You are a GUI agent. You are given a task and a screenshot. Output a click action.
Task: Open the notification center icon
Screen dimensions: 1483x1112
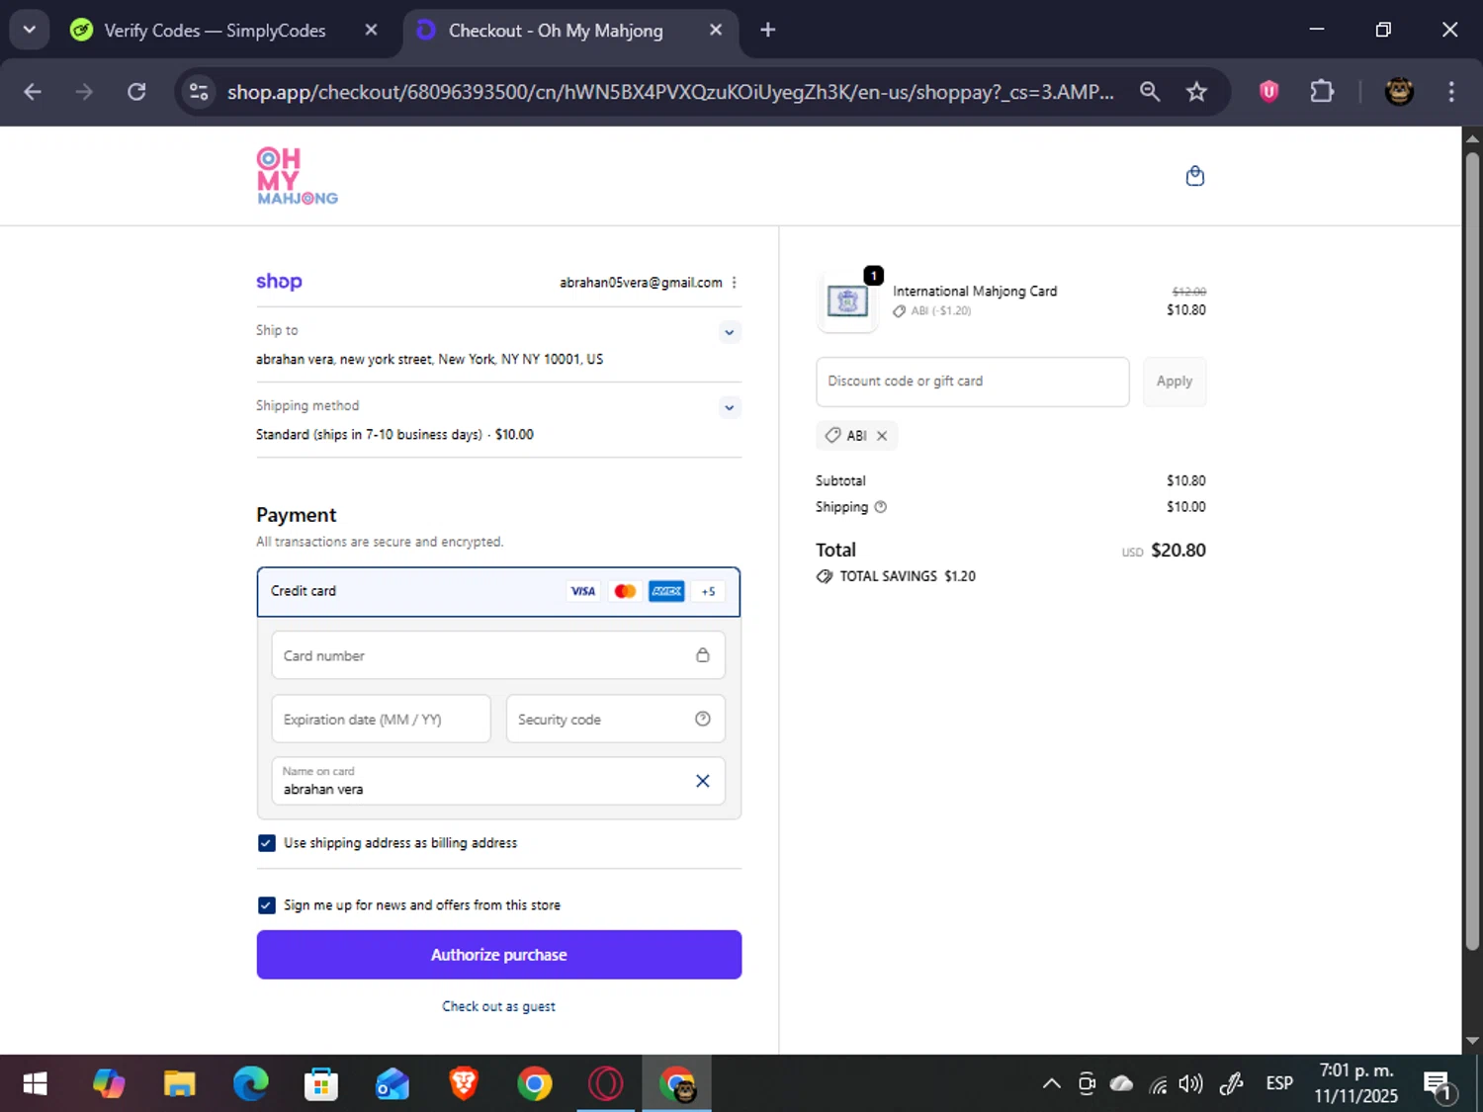pos(1439,1086)
